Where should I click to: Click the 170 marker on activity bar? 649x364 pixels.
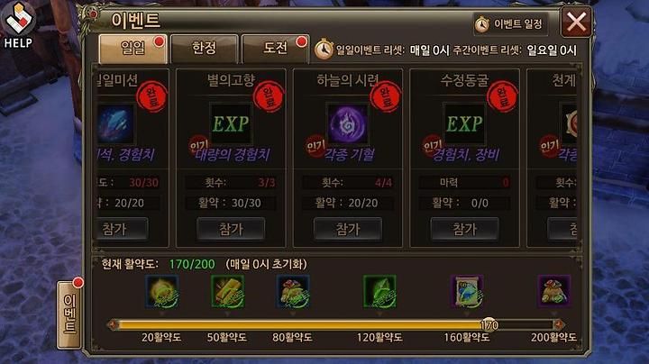point(489,325)
